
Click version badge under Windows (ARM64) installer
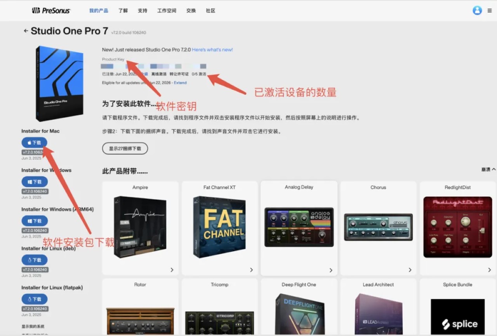pyautogui.click(x=35, y=231)
